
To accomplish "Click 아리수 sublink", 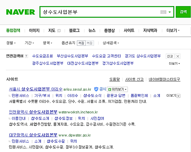I will point(73,96).
